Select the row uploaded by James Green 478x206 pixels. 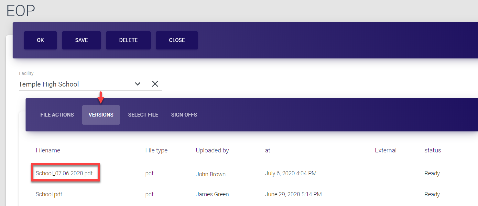(212, 194)
